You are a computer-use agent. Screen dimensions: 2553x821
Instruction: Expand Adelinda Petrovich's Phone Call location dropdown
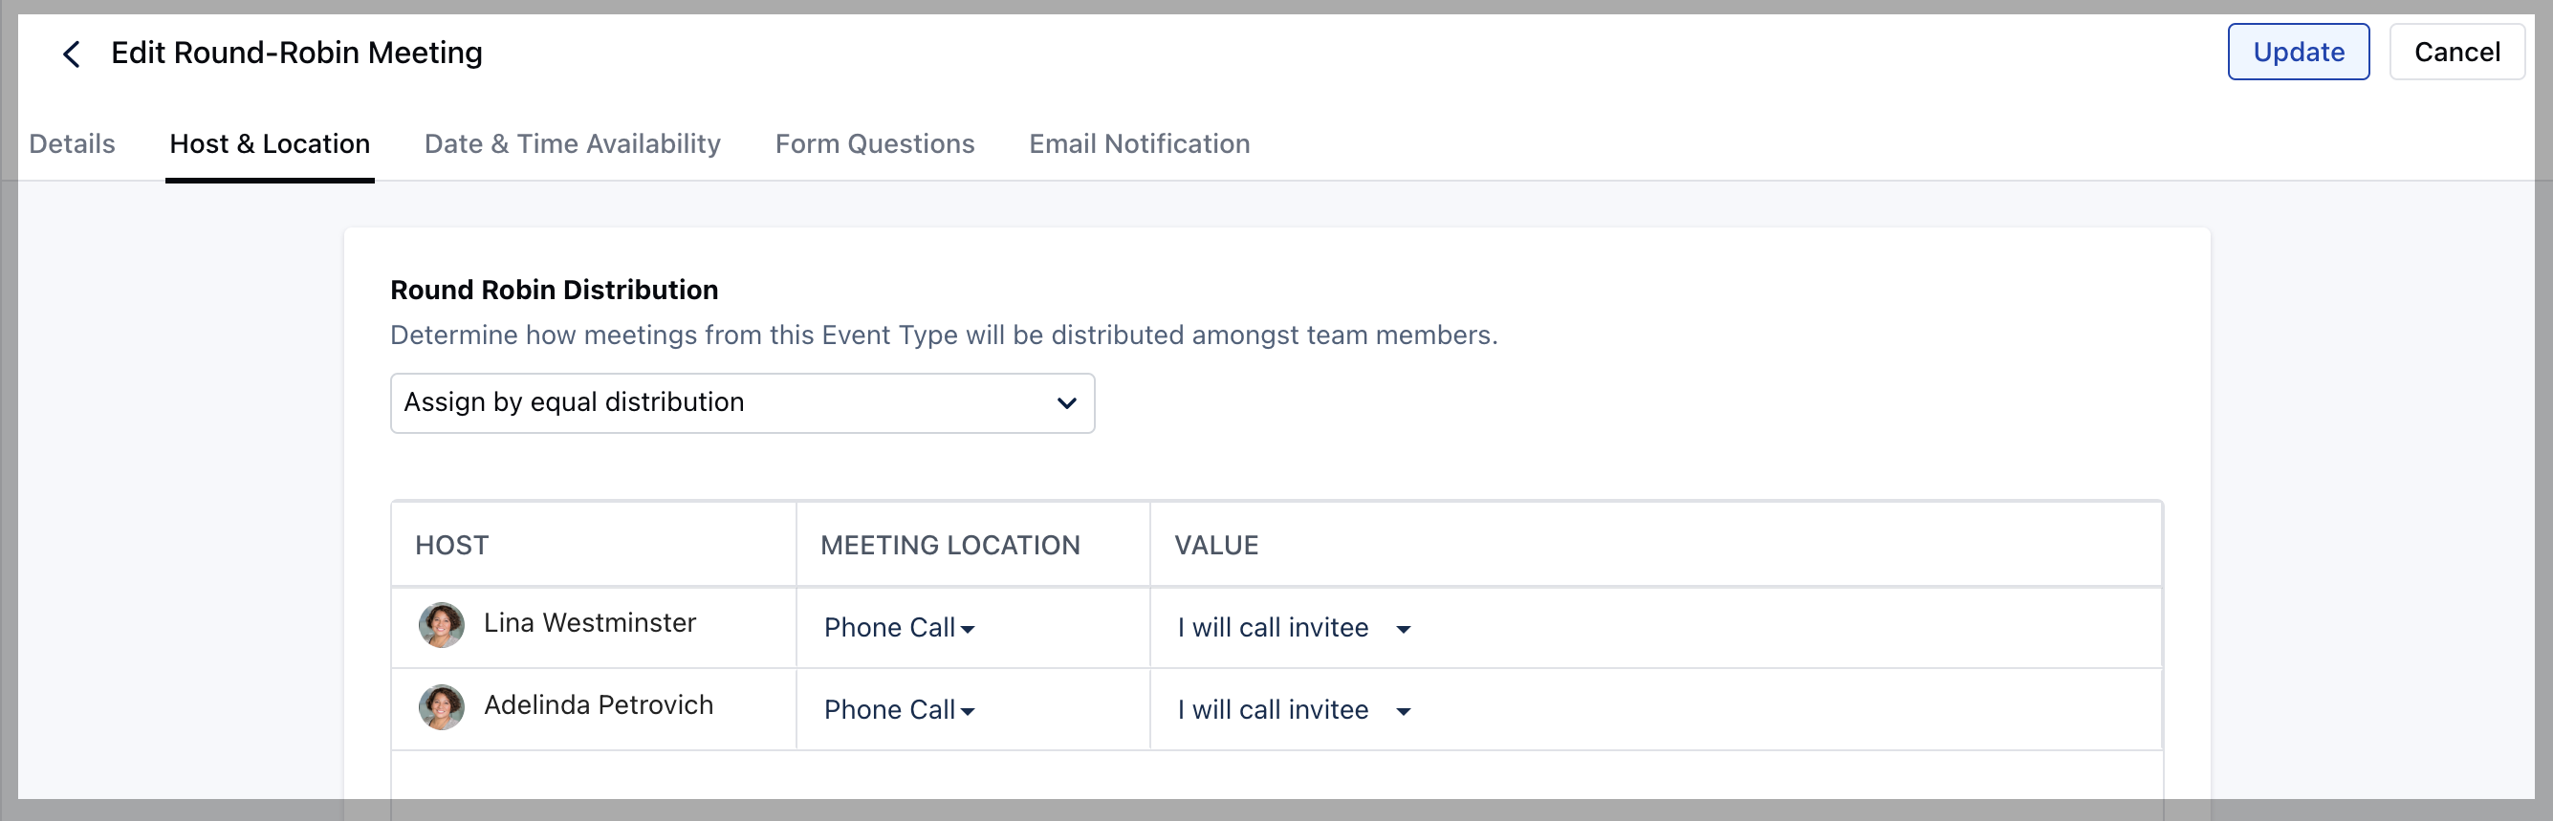click(899, 710)
